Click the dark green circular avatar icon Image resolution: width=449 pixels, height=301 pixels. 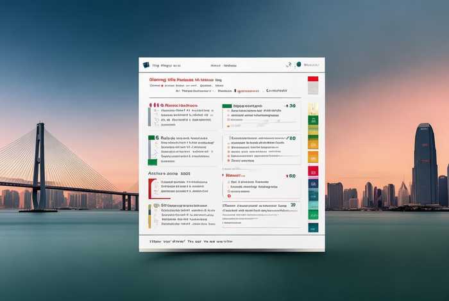[297, 65]
